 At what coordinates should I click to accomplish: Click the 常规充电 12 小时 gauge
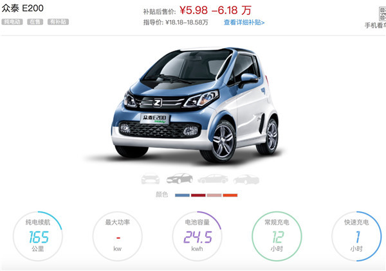pos(277,236)
